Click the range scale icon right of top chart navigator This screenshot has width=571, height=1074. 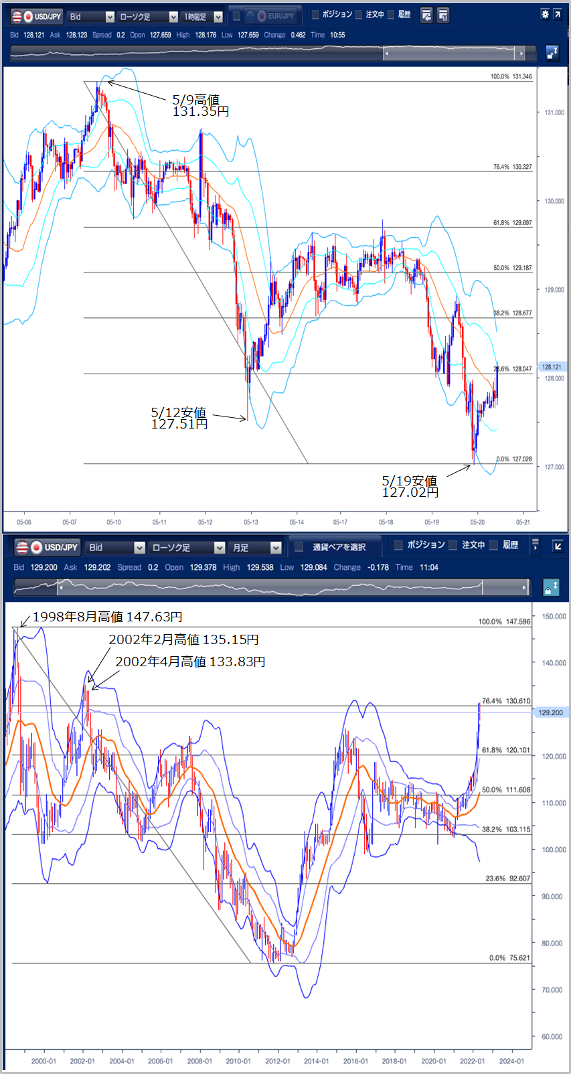click(552, 53)
